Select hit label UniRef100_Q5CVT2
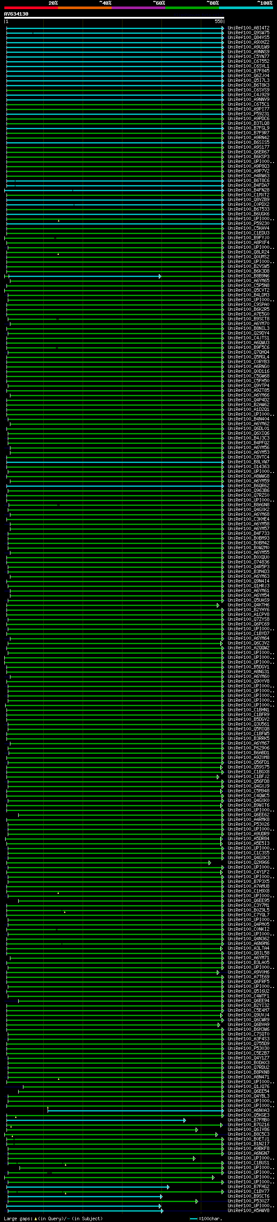277x1222 pixels. pyautogui.click(x=248, y=290)
